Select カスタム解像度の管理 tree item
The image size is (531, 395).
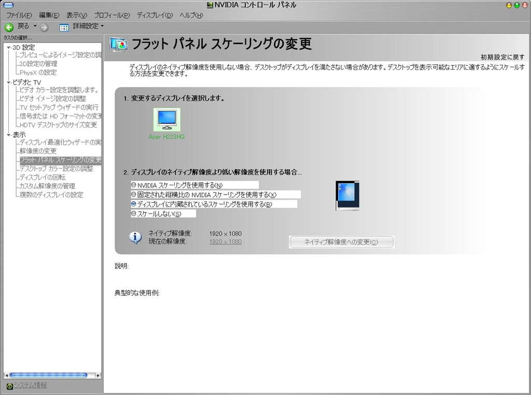(x=47, y=186)
